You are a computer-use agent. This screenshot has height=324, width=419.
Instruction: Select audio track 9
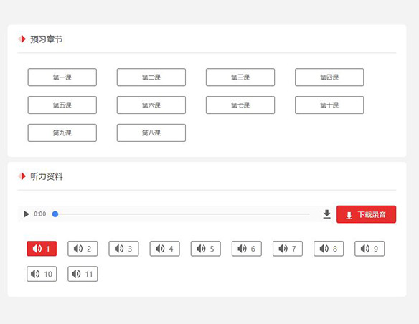(x=369, y=249)
